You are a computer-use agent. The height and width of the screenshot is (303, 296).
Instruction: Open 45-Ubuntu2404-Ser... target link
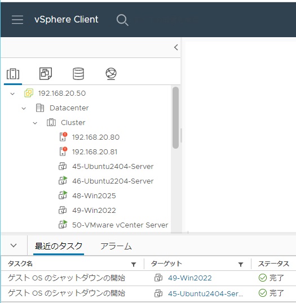tap(205, 294)
